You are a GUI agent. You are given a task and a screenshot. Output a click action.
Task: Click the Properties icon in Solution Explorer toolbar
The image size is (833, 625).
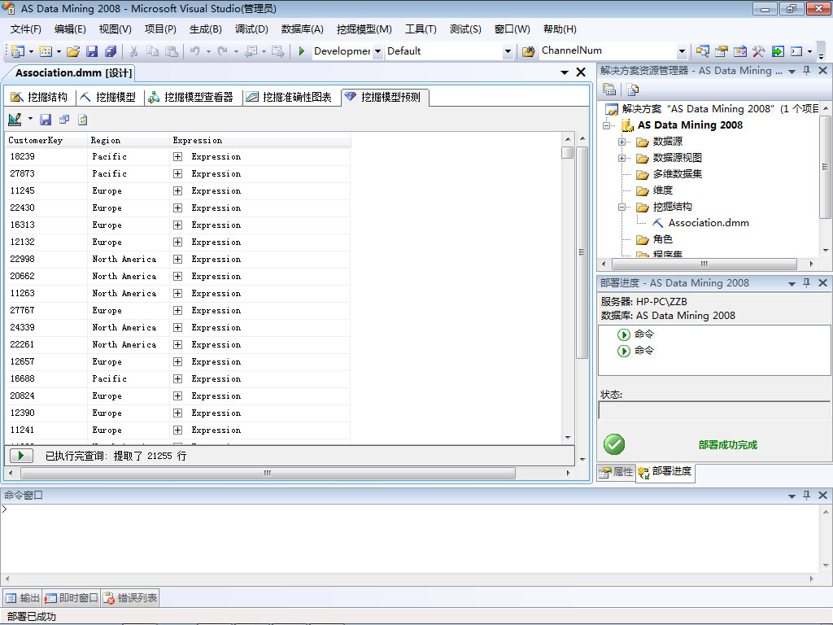pyautogui.click(x=609, y=90)
